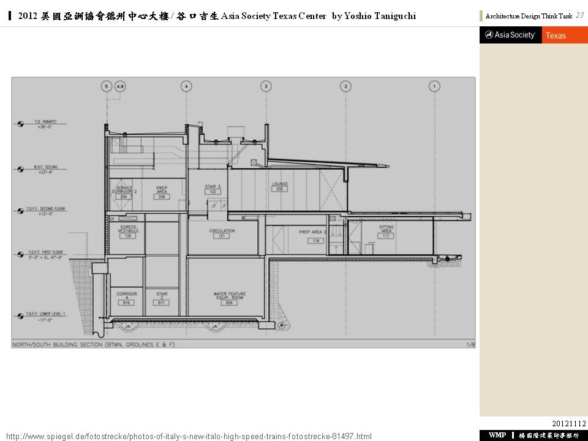
Task: Open the orange Texas tab
Action: pyautogui.click(x=564, y=36)
